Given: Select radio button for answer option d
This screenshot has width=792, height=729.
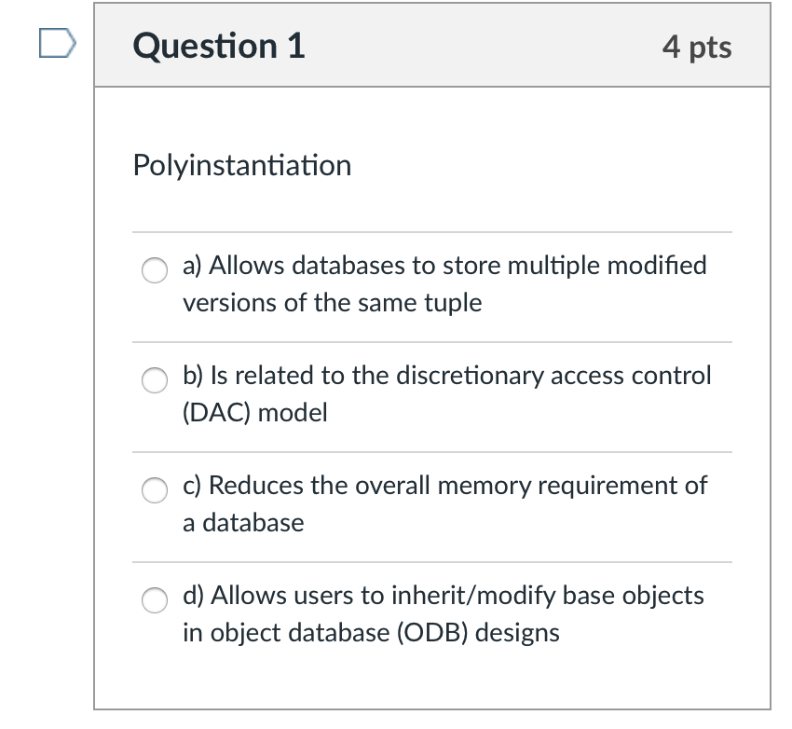Looking at the screenshot, I should 154,600.
